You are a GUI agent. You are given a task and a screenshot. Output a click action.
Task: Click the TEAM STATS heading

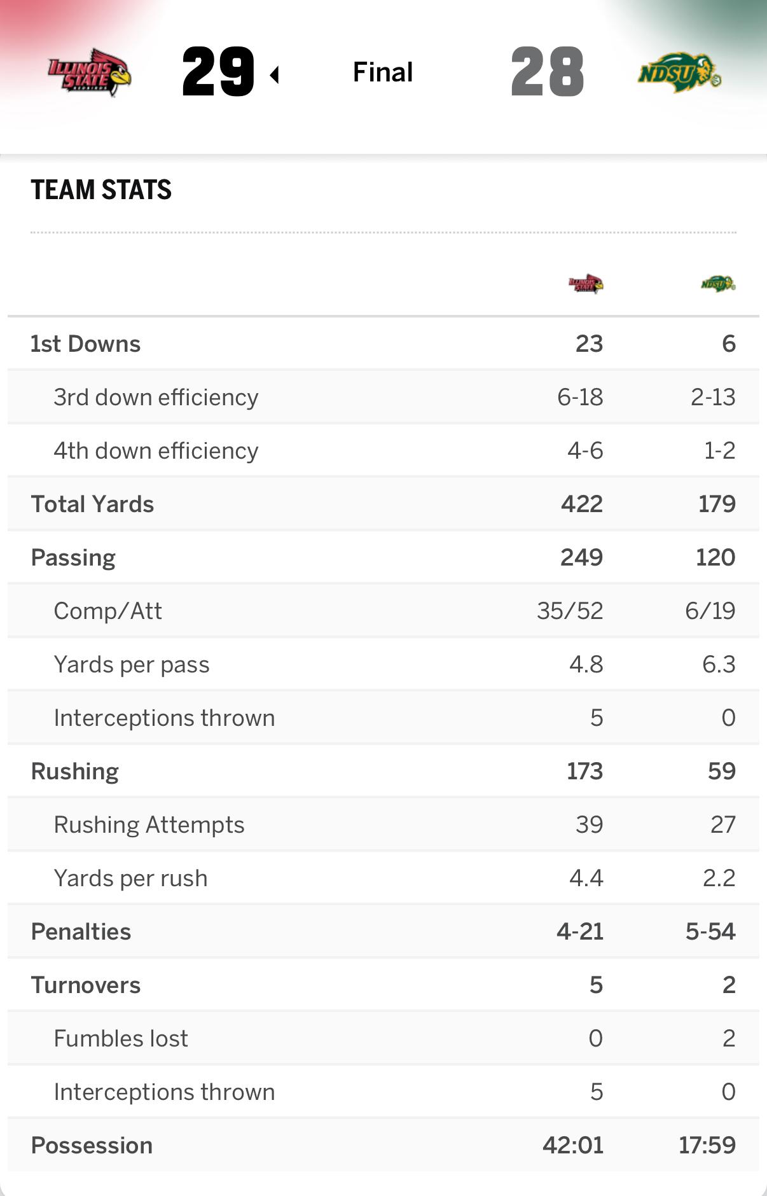101,190
